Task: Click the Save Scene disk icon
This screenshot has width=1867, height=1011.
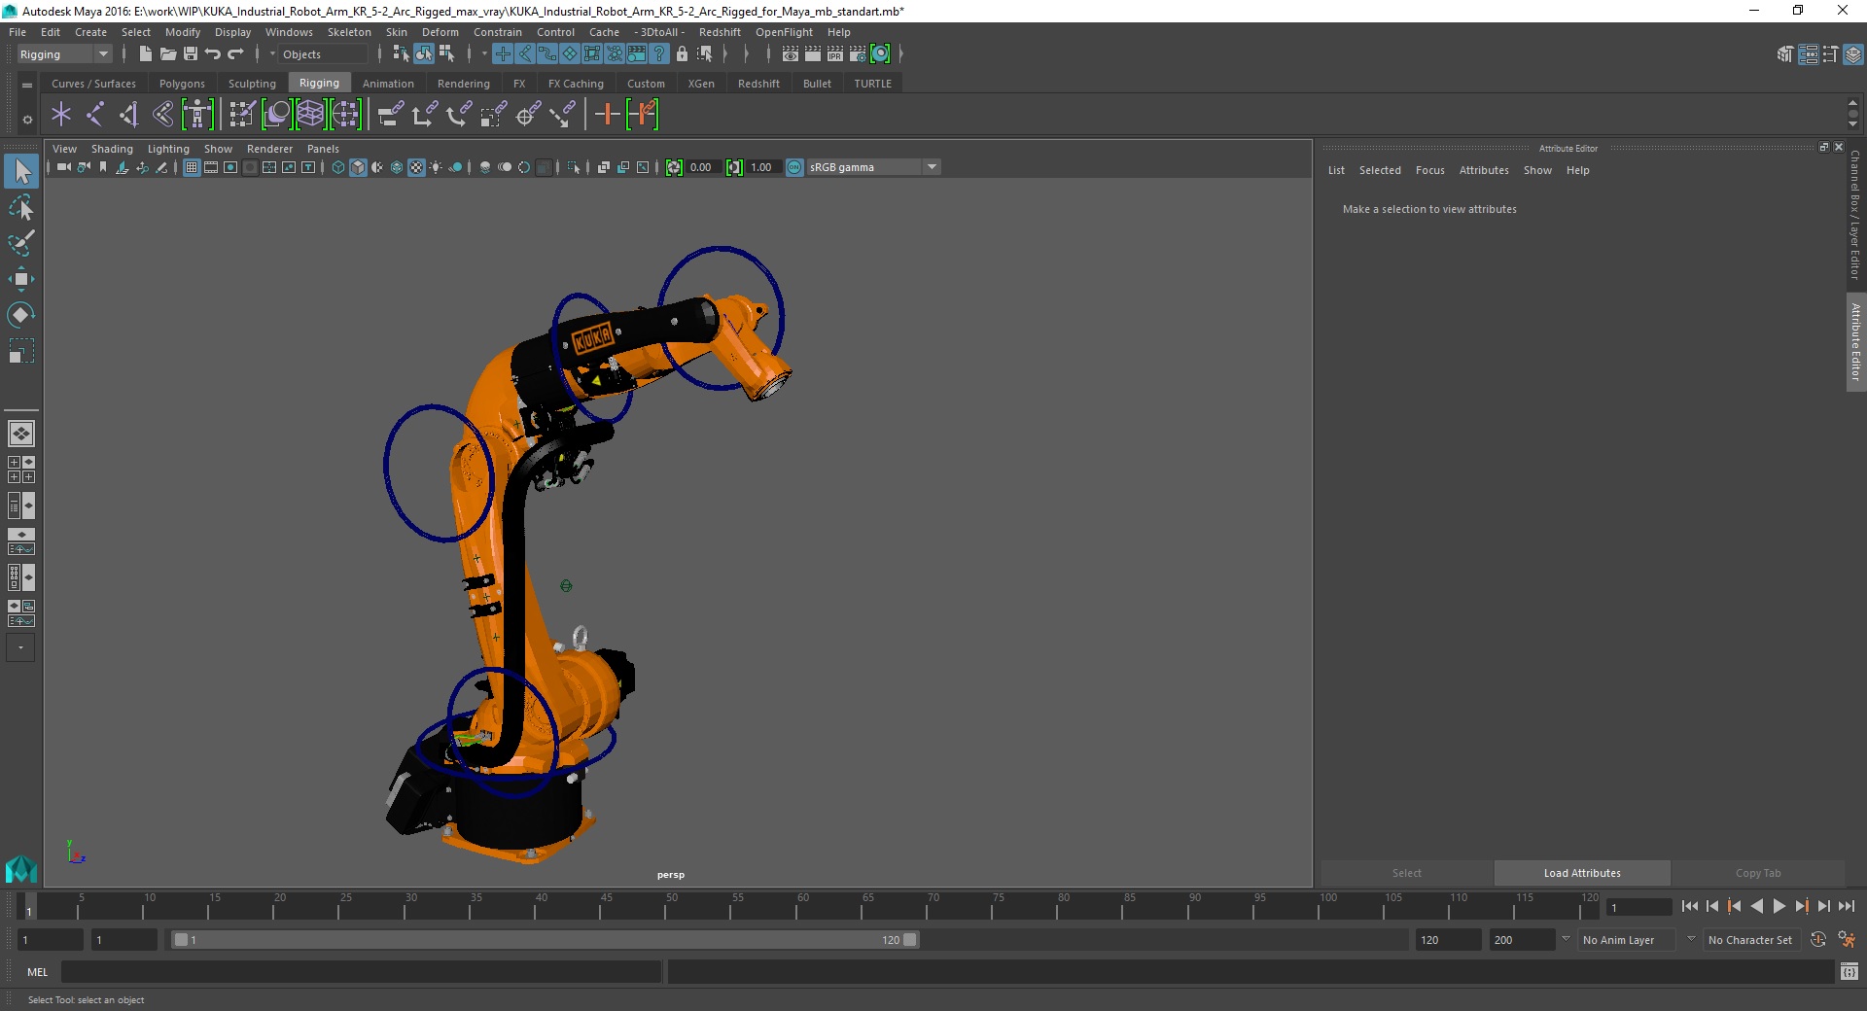Action: 191,54
